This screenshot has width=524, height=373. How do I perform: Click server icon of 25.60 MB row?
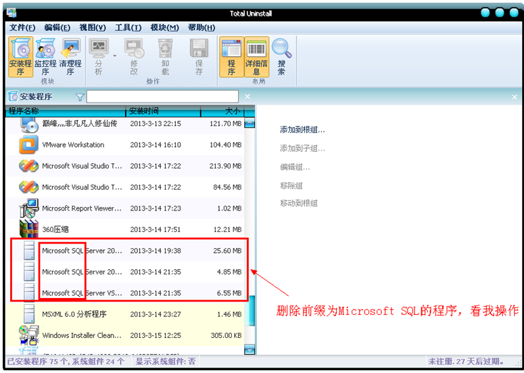(29, 250)
